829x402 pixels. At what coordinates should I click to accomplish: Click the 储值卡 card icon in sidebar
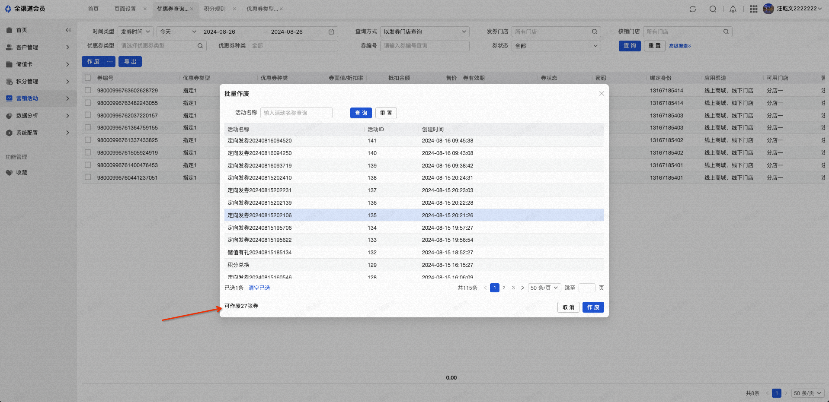pyautogui.click(x=9, y=64)
